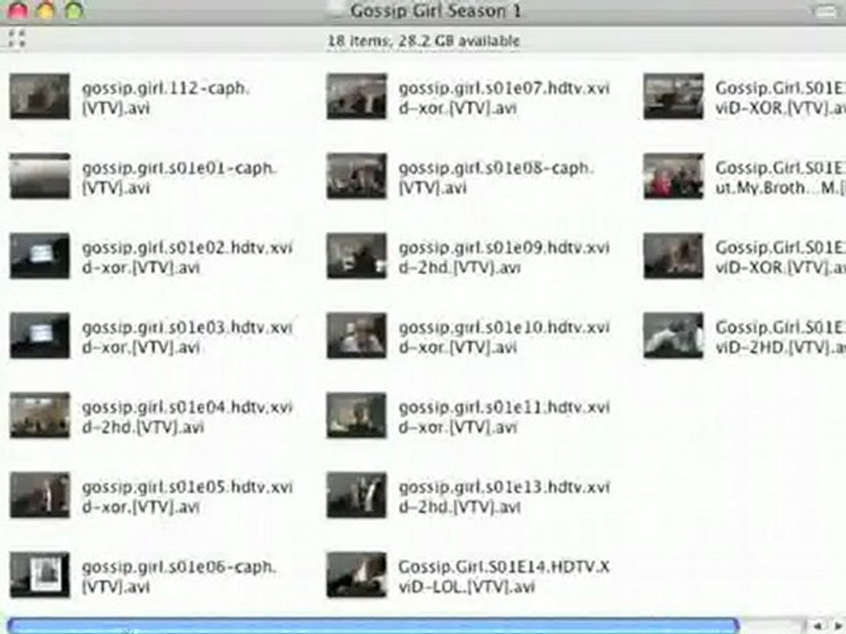Click file name gossip.girl.s01e04.hdtv.xvid-2hd.[VTV].avi
Image resolution: width=846 pixels, height=634 pixels.
click(x=187, y=417)
